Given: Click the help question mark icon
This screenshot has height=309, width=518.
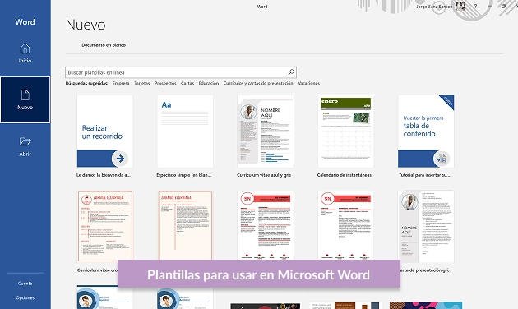Looking at the screenshot, I should [475, 7].
